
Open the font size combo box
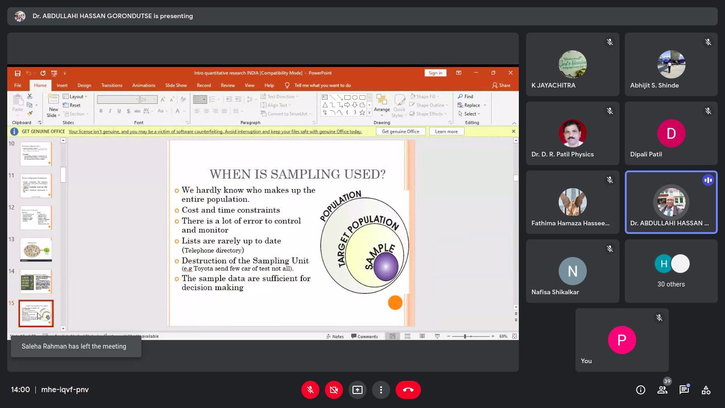click(149, 99)
